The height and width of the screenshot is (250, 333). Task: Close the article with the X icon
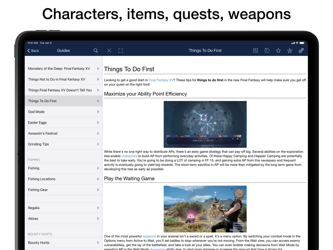pyautogui.click(x=109, y=51)
